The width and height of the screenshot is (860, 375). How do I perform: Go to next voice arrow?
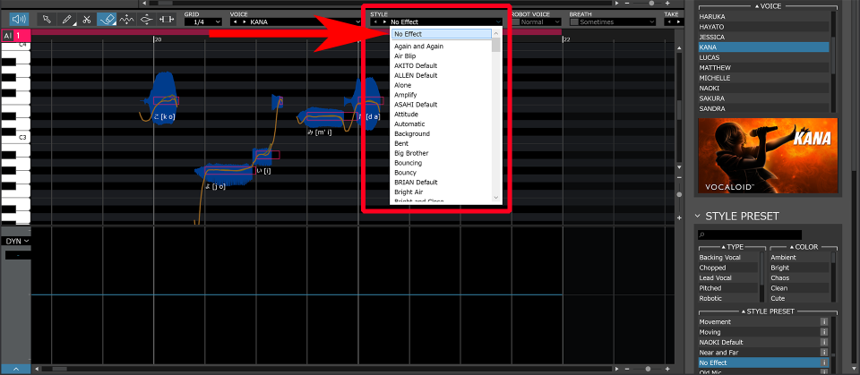(x=244, y=22)
